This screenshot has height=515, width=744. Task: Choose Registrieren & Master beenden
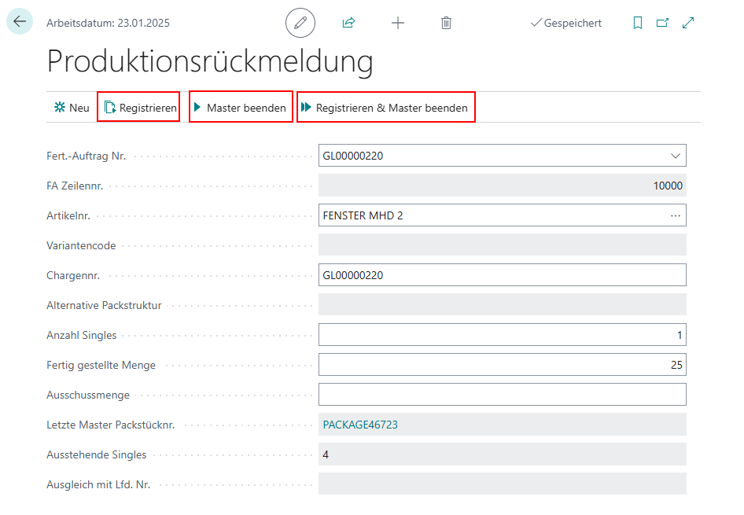(385, 108)
